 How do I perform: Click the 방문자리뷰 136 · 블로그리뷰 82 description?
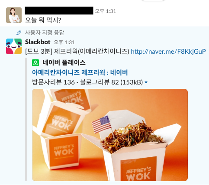pos(87,82)
